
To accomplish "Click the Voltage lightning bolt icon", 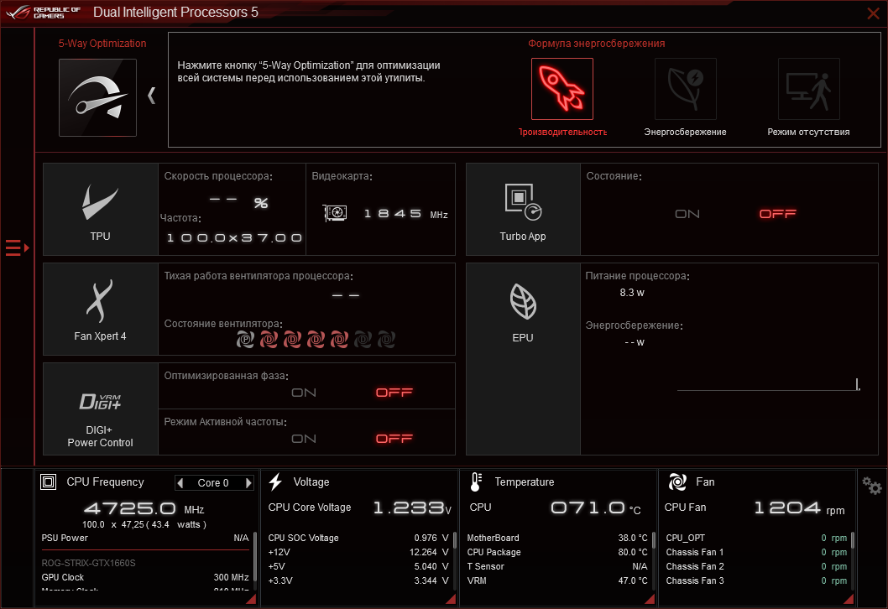I will tap(276, 481).
